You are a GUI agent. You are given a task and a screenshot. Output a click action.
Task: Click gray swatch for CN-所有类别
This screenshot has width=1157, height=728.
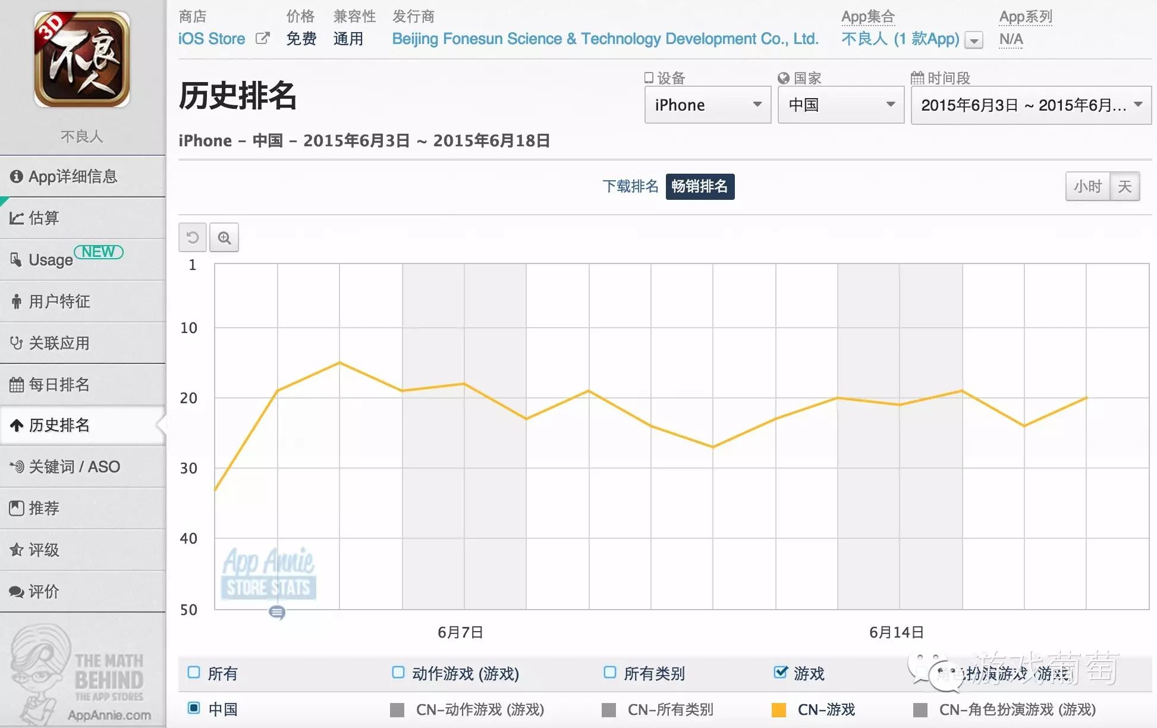tap(609, 710)
